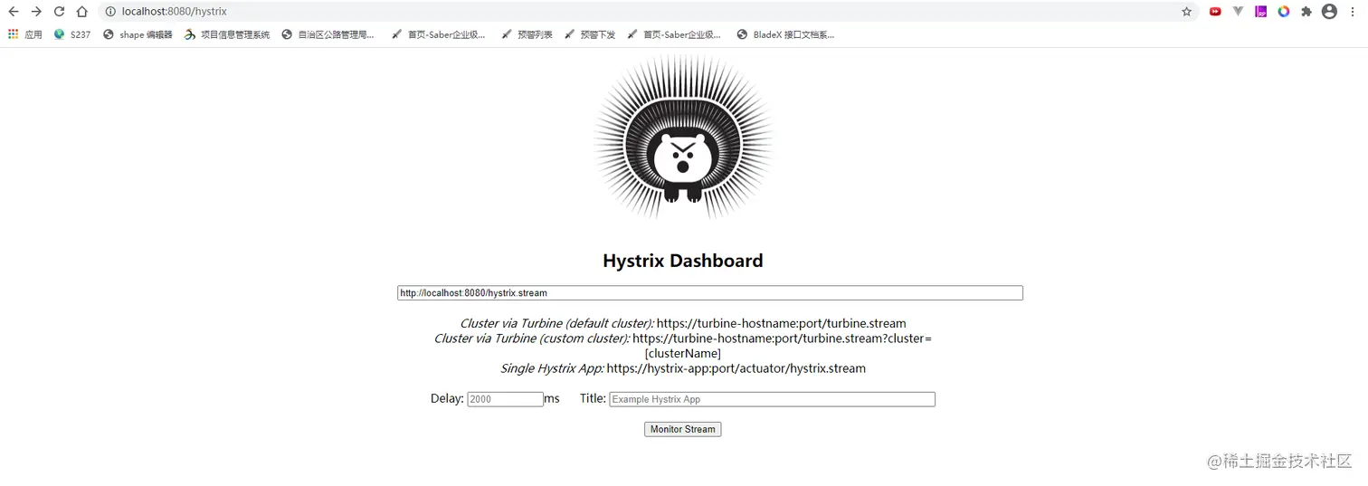Open the first 首页-Saber企业级 bookmark

pyautogui.click(x=439, y=34)
